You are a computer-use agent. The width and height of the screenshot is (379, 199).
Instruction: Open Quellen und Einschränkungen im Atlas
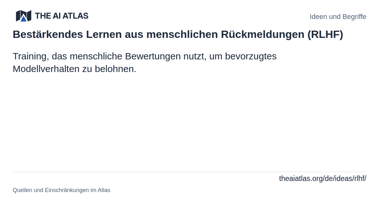(62, 190)
